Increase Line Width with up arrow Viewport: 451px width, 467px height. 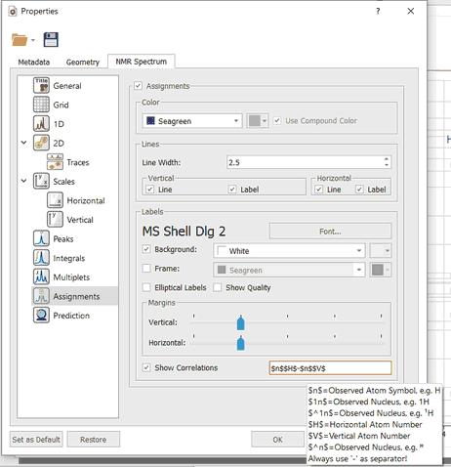387,159
